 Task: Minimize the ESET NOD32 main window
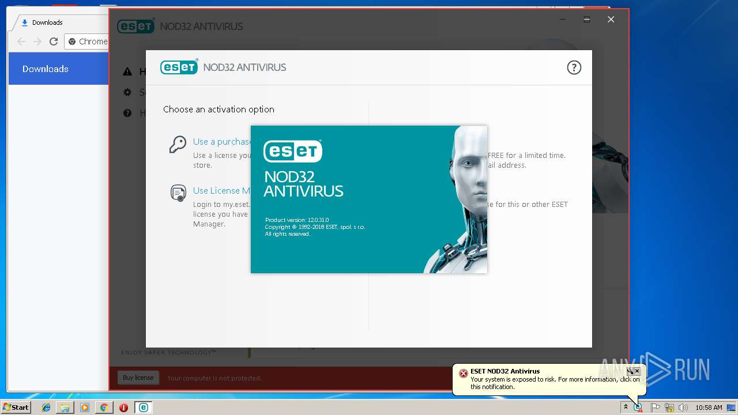(x=562, y=20)
